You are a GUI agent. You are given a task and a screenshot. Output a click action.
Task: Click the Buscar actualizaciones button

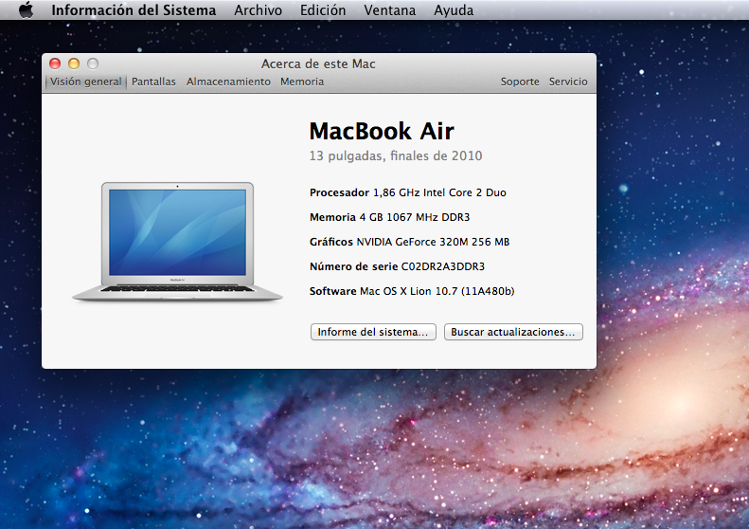513,332
